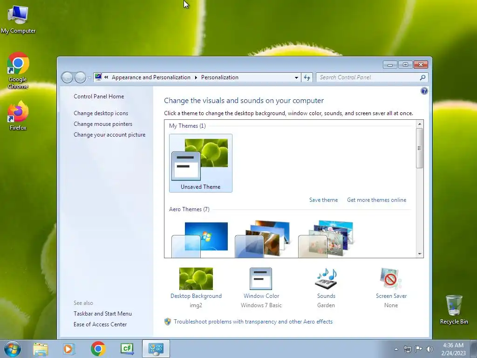Open Desktop Background settings icon
Image resolution: width=477 pixels, height=358 pixels.
pyautogui.click(x=196, y=279)
